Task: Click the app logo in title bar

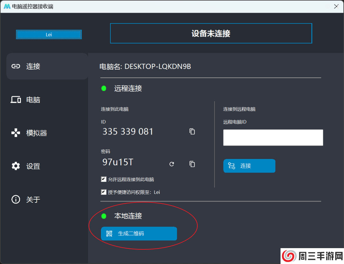Action: (7, 6)
